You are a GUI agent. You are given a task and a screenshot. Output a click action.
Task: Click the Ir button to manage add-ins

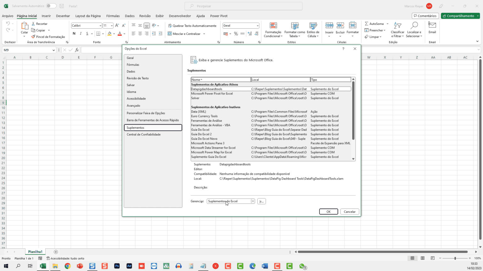[x=261, y=201]
